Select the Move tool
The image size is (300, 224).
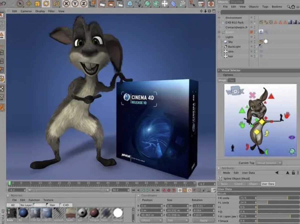point(29,3)
